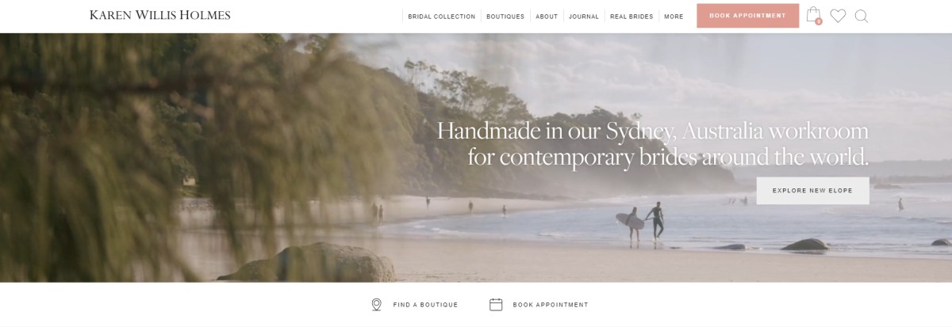Click the pink Book Appointment button
Screen dimensions: 952x327
(748, 16)
